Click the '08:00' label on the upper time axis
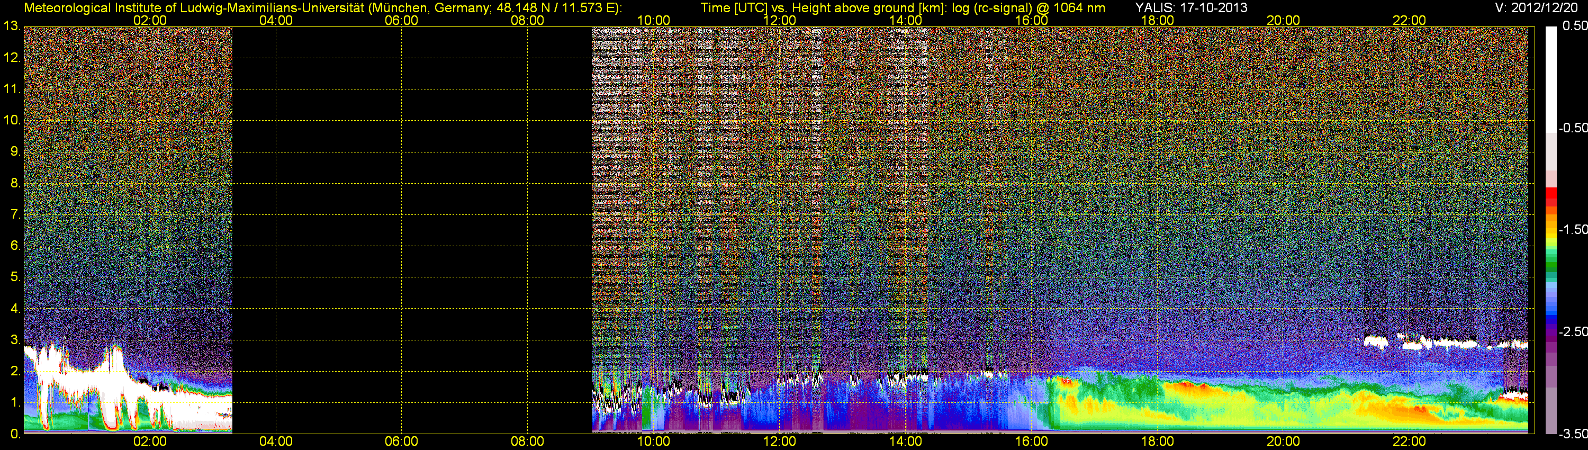 tap(528, 20)
